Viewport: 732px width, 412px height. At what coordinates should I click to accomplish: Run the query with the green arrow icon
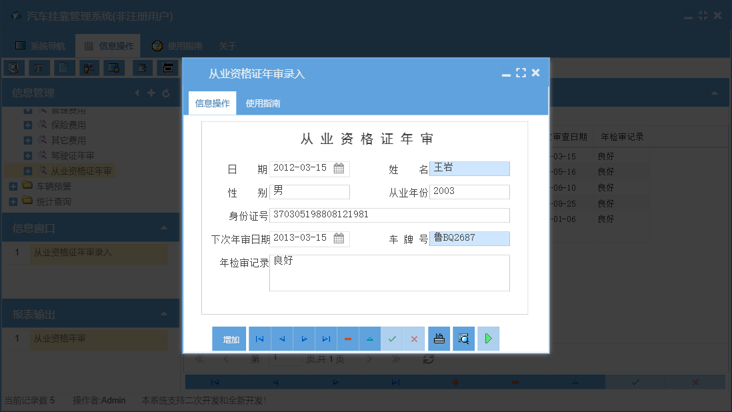point(487,339)
